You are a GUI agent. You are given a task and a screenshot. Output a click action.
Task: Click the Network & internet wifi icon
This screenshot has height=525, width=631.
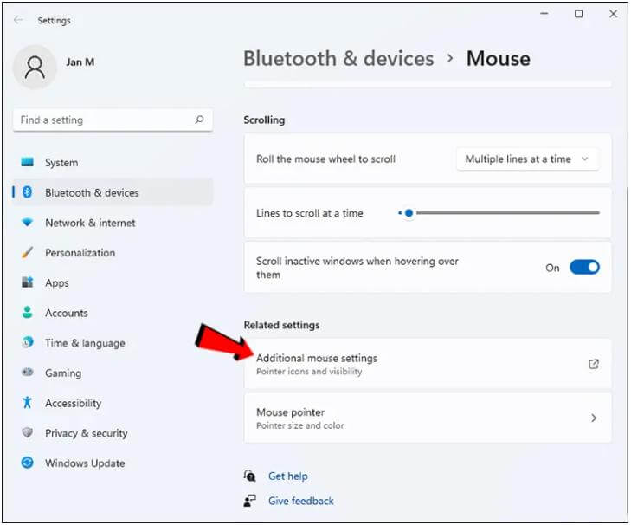tap(28, 222)
